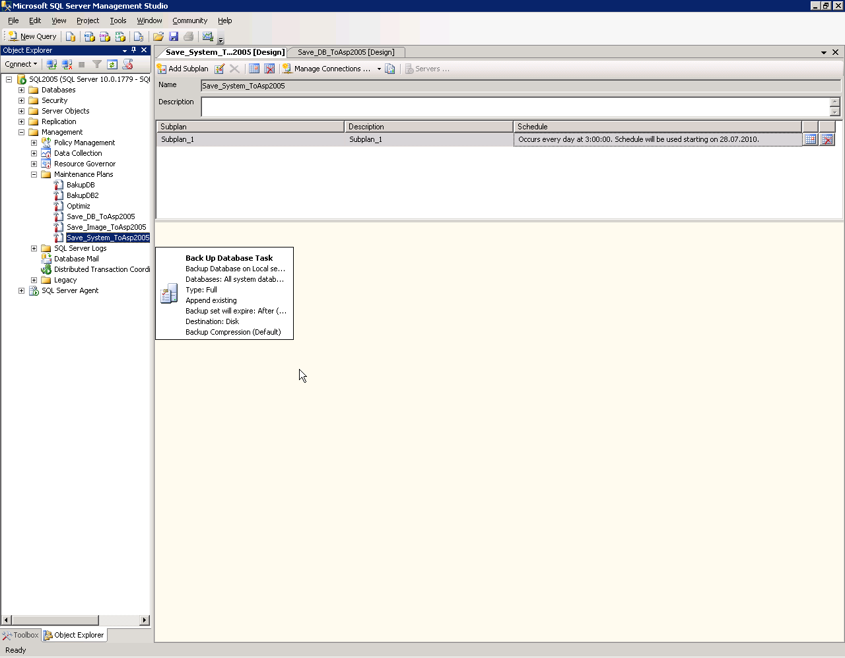Viewport: 845px width, 658px height.
Task: Expand the Replication folder
Action: click(x=22, y=121)
